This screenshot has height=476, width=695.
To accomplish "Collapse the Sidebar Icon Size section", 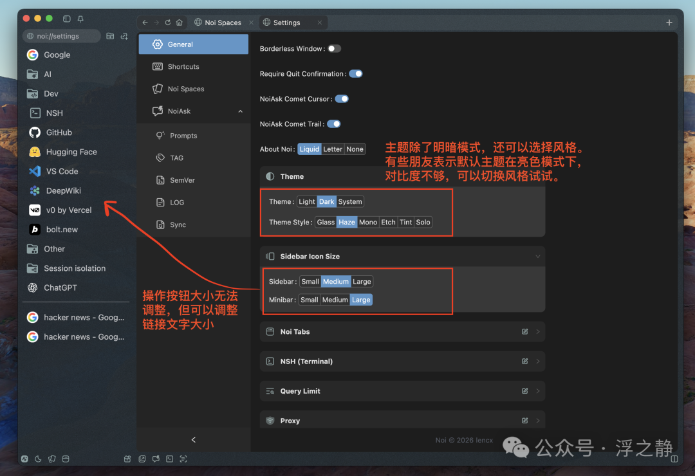I will (x=537, y=256).
